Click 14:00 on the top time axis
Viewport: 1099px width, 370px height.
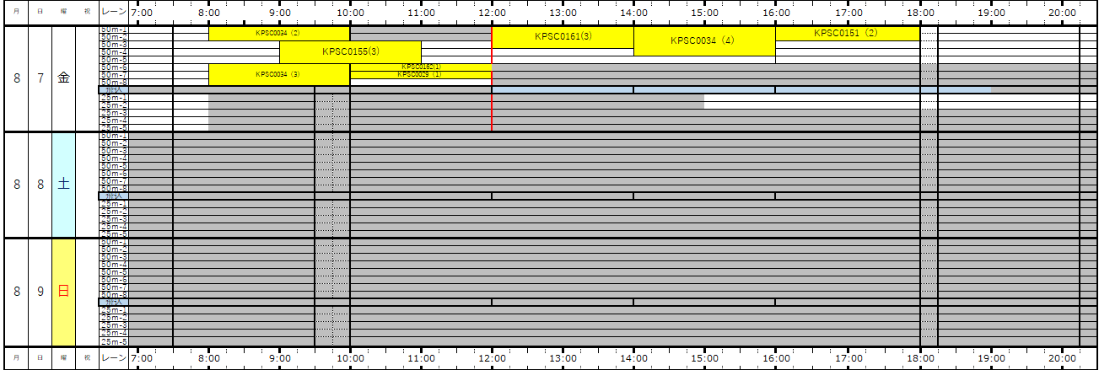click(x=633, y=13)
